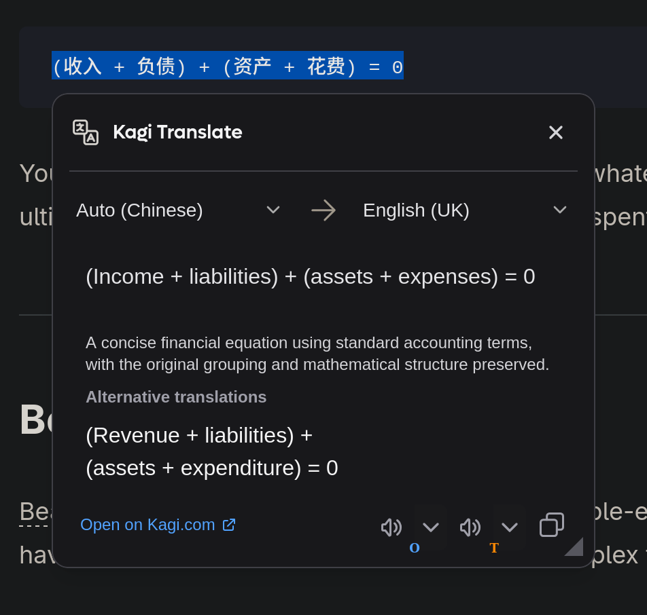Expand translated audio options chevron

coord(510,527)
